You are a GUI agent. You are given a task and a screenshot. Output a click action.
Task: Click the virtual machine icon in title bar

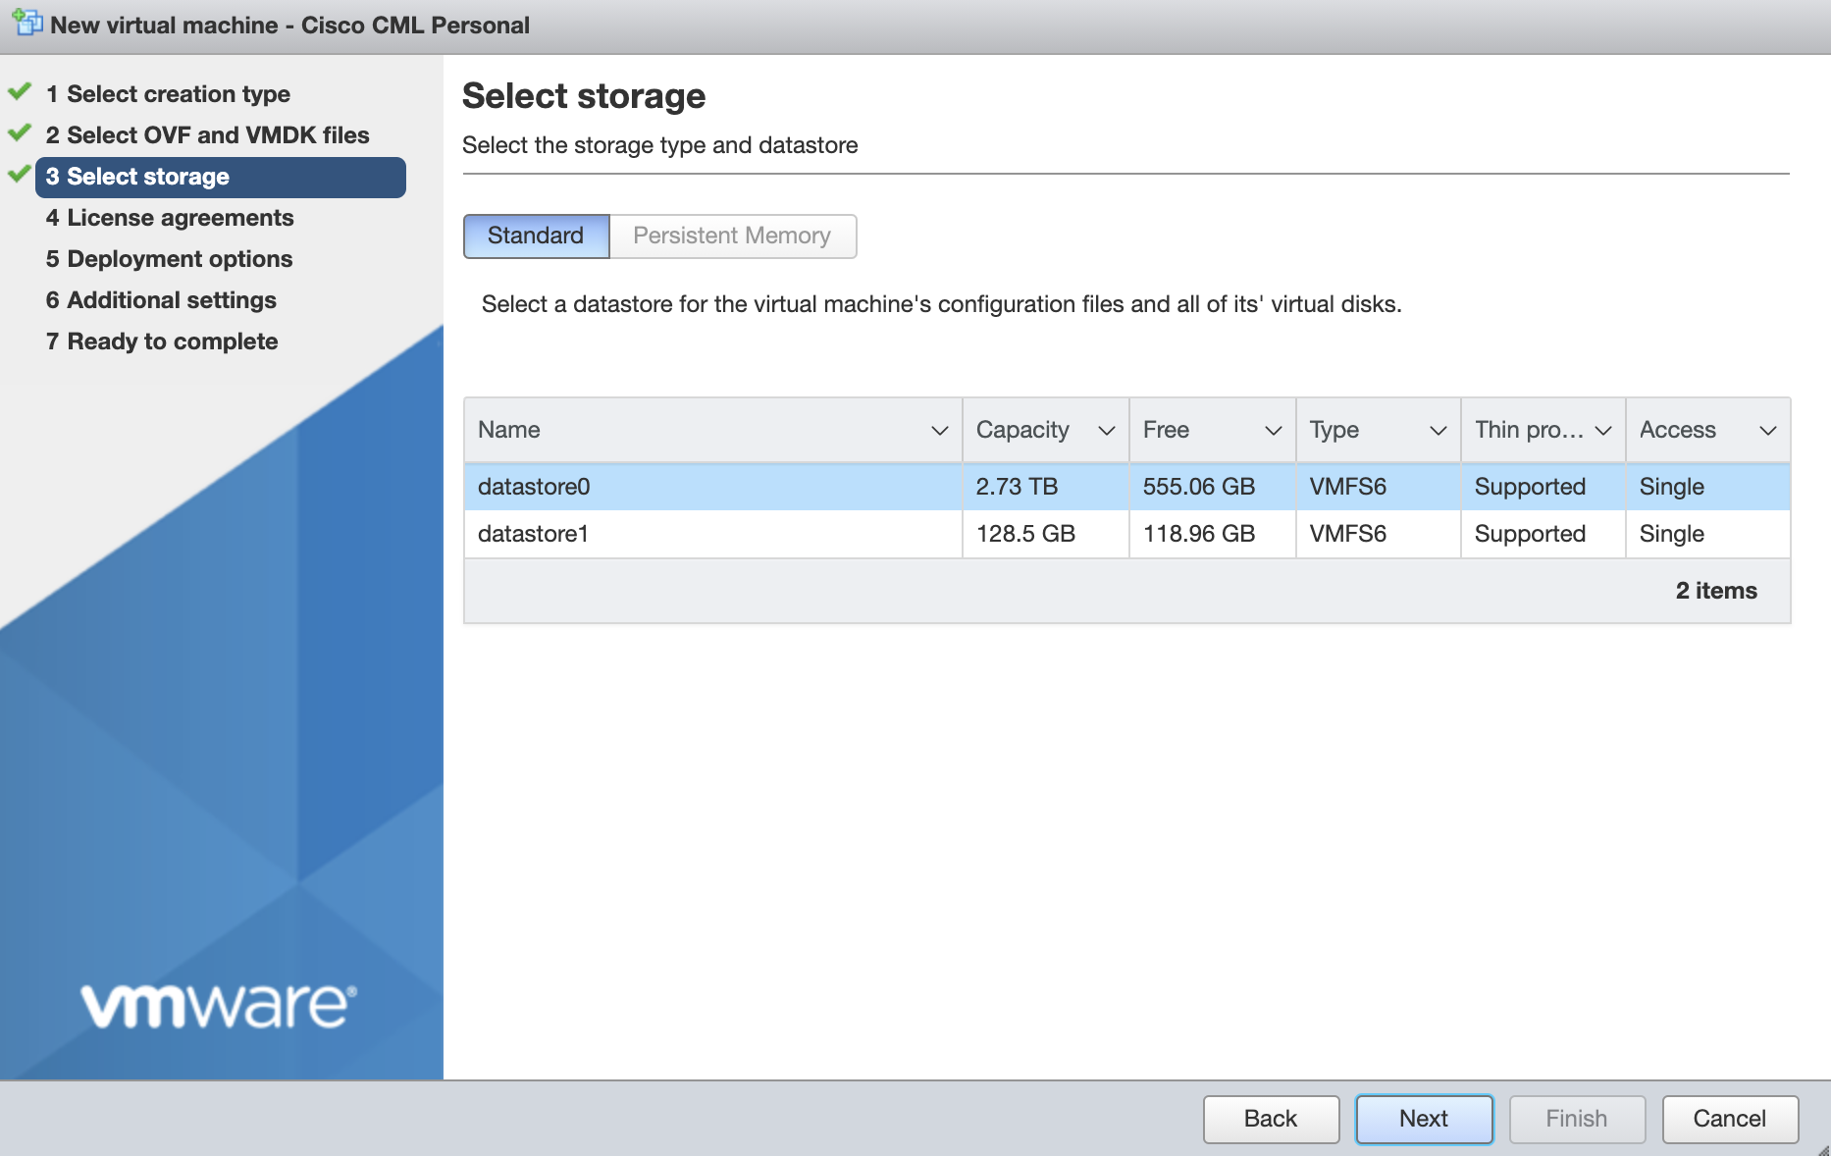[x=26, y=23]
